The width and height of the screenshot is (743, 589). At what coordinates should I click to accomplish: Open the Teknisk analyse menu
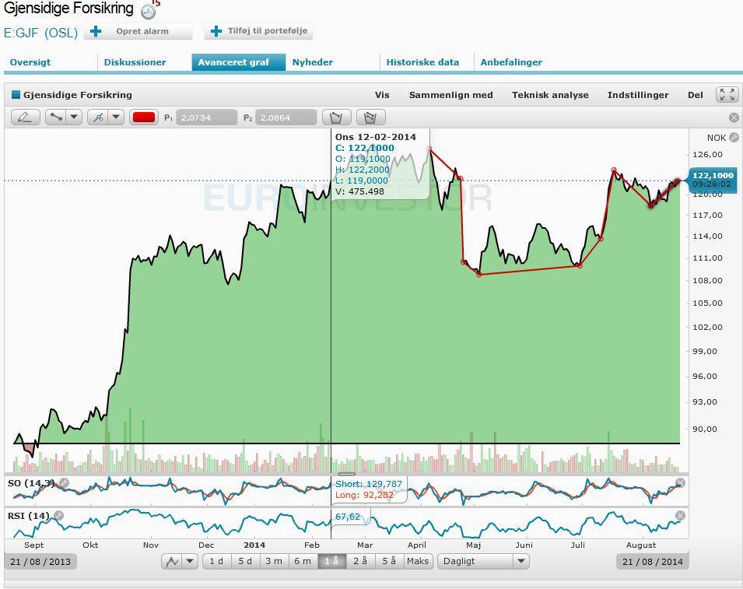coord(550,95)
